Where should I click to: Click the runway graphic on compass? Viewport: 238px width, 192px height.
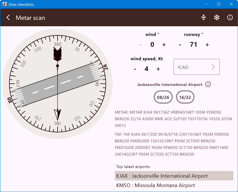pos(58,85)
